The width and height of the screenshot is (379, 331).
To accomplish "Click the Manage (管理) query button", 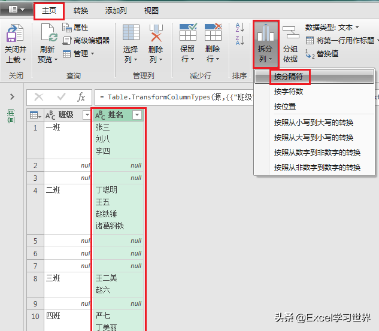I will 78,54.
